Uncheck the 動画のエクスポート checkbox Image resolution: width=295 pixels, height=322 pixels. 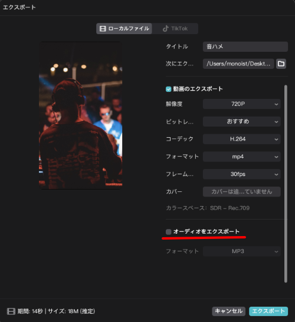[168, 89]
